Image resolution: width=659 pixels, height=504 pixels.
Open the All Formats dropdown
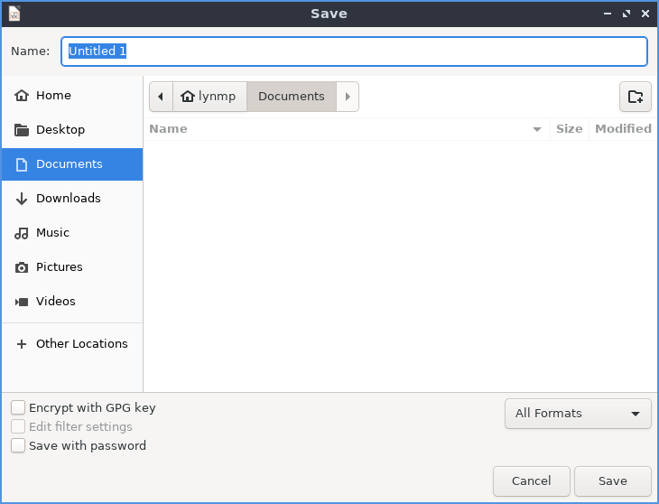click(578, 414)
